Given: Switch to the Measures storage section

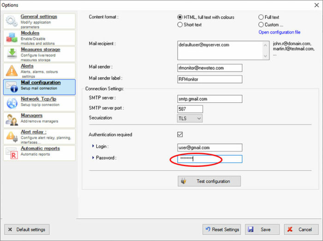Looking at the screenshot, I should (39, 54).
